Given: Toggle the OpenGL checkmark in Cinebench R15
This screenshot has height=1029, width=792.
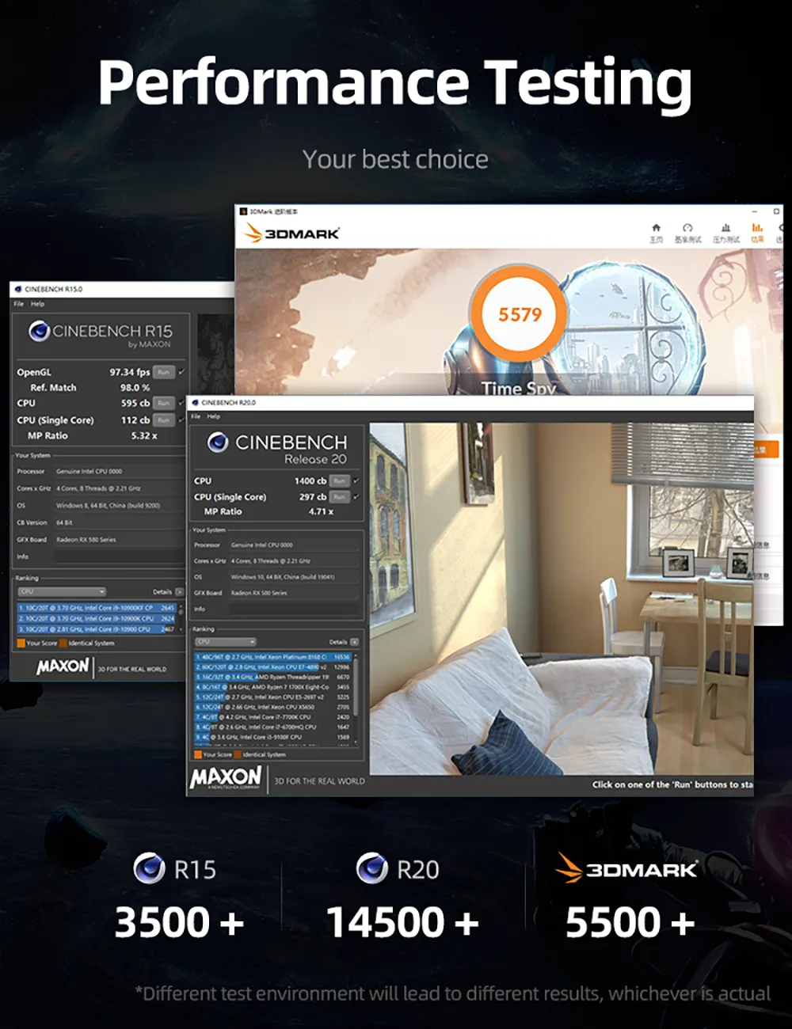Looking at the screenshot, I should (181, 372).
